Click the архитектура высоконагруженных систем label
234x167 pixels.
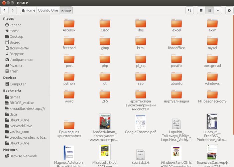click(141, 105)
